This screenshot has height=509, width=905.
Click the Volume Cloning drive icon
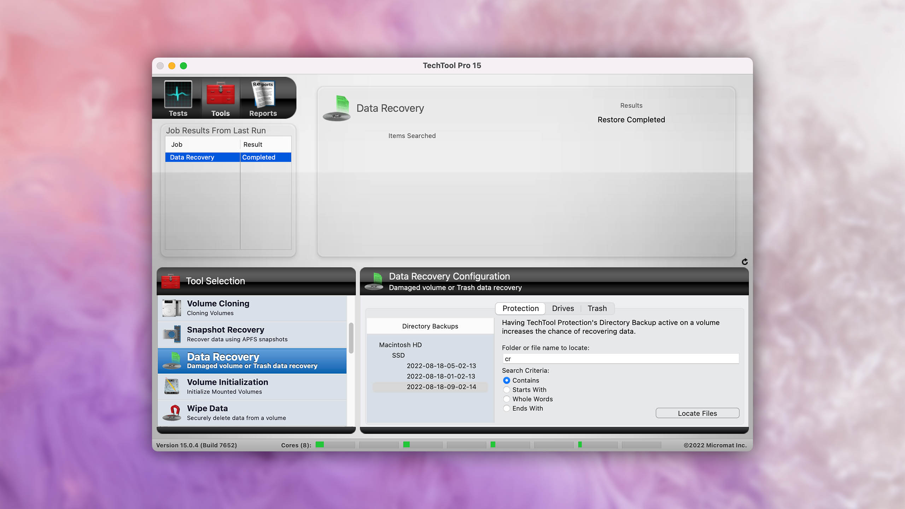point(172,308)
